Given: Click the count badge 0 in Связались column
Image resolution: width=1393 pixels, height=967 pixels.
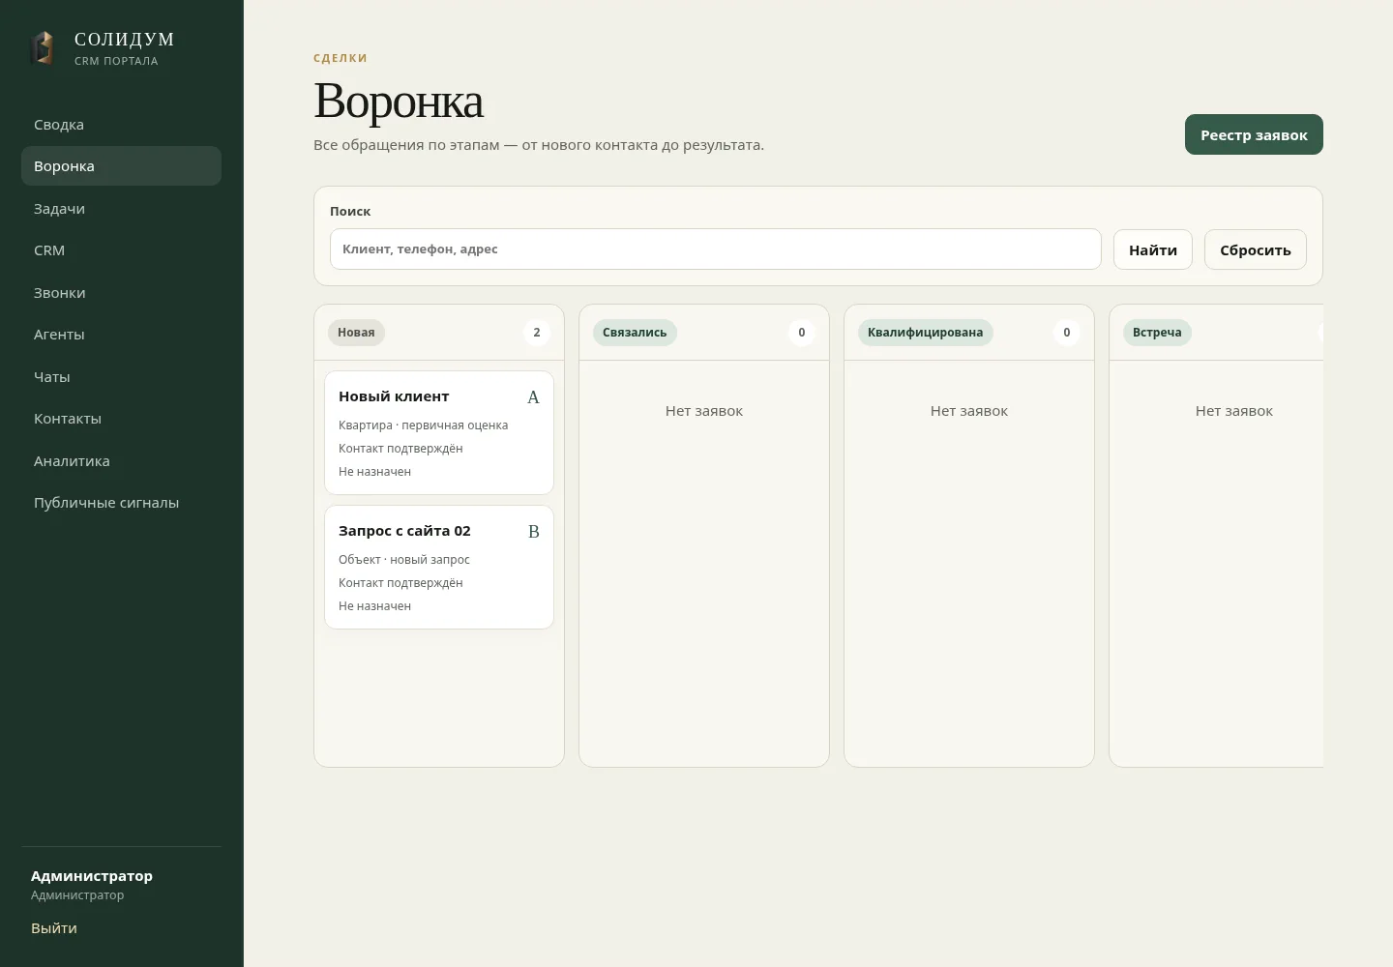Looking at the screenshot, I should 802,333.
